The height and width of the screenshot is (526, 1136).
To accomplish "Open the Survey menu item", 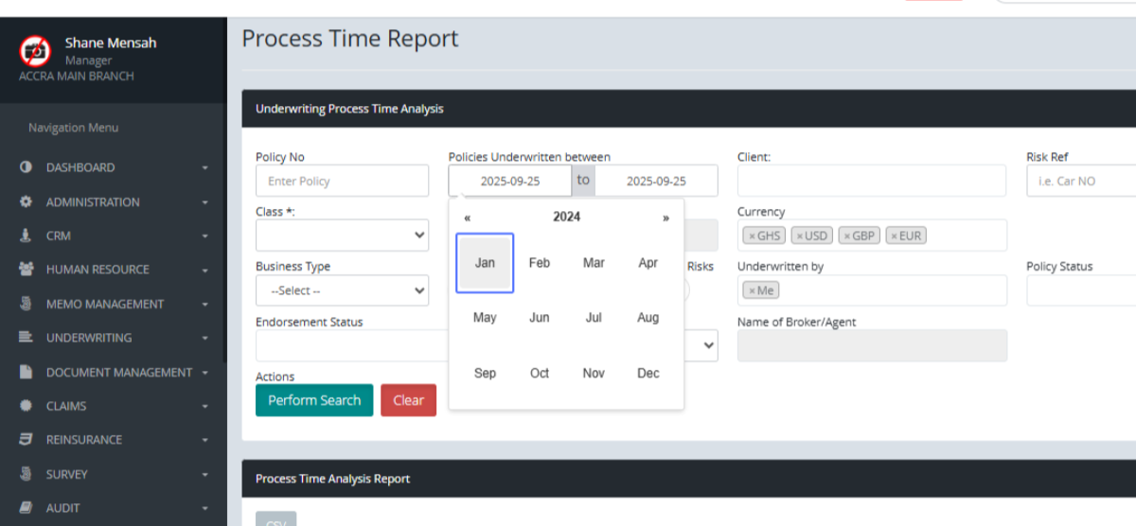I will pyautogui.click(x=66, y=474).
